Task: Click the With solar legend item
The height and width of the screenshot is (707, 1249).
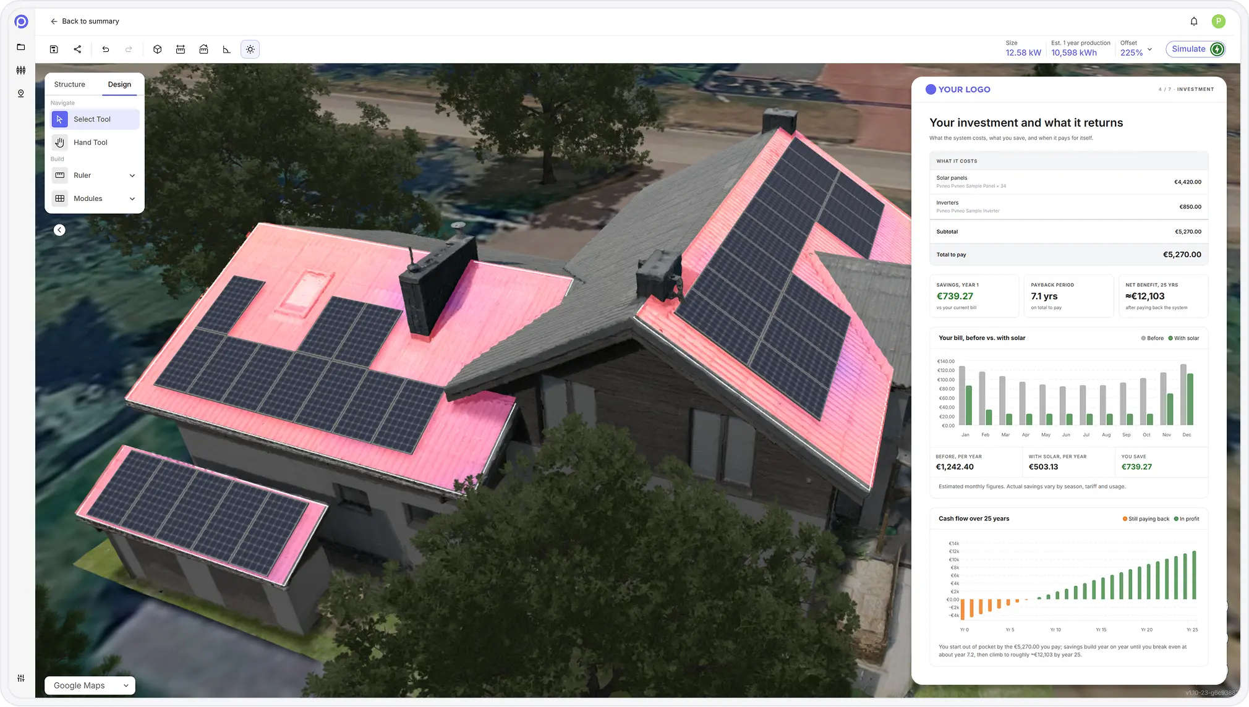Action: (x=1183, y=338)
